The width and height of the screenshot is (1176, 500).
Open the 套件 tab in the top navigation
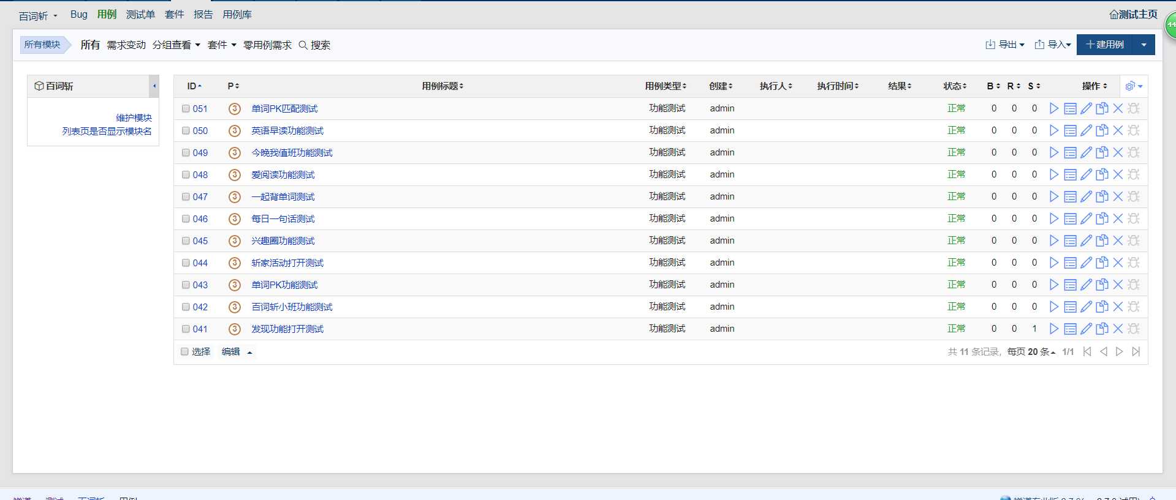click(x=175, y=14)
